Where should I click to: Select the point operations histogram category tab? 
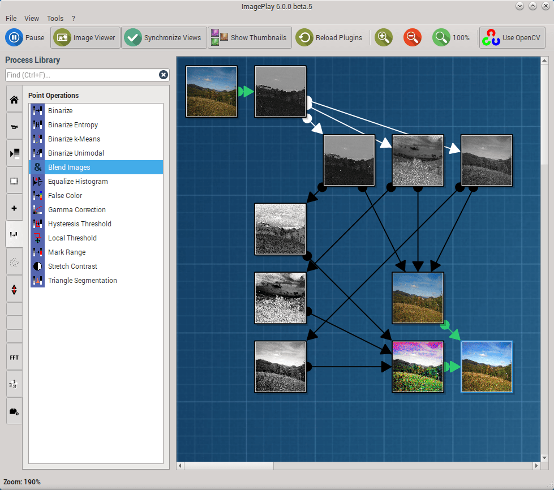pyautogui.click(x=14, y=235)
